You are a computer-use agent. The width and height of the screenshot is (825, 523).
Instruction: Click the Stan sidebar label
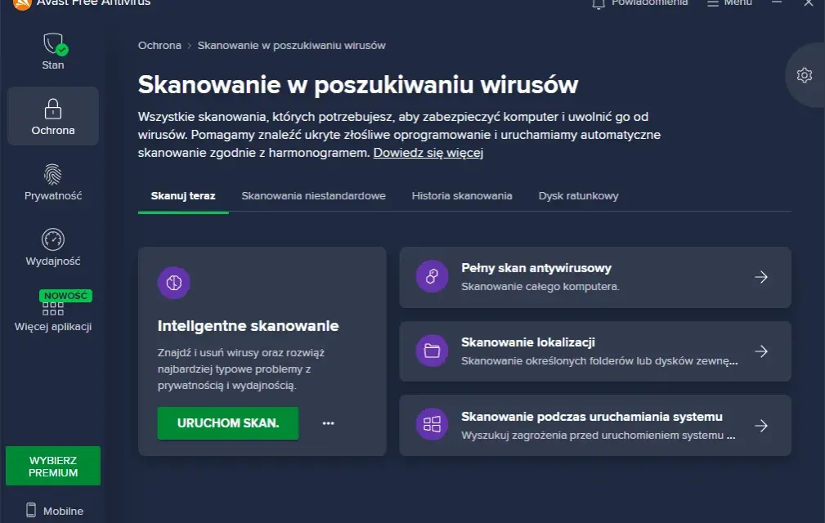[52, 65]
